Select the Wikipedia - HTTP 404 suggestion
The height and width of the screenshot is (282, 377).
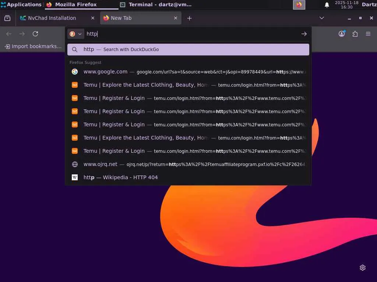tap(188, 177)
